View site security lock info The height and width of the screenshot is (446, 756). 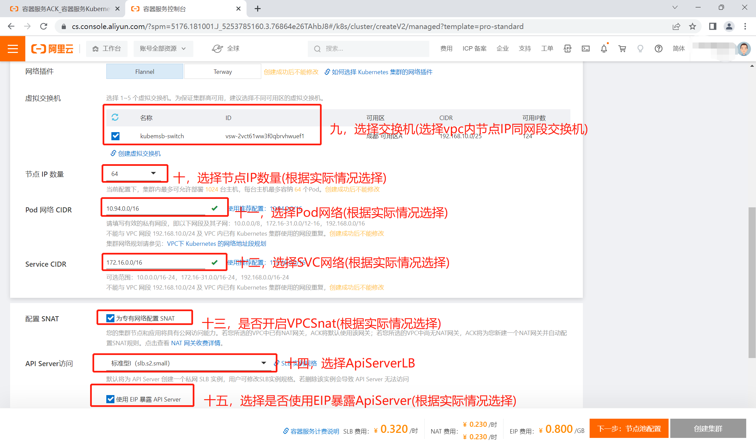tap(63, 26)
